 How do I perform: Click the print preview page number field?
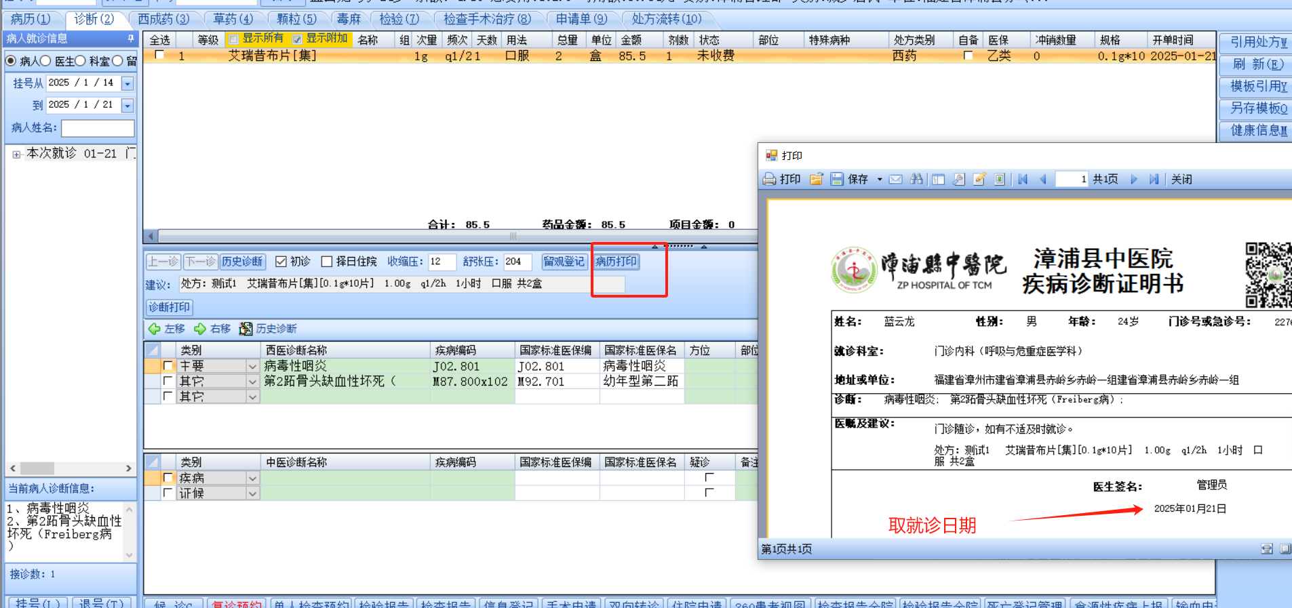(x=1072, y=179)
